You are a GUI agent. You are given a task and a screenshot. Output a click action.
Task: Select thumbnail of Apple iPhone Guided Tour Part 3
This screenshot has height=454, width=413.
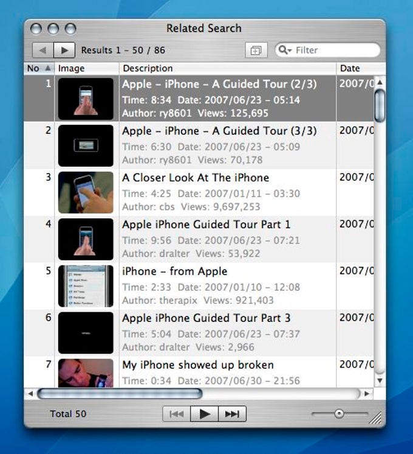86,333
